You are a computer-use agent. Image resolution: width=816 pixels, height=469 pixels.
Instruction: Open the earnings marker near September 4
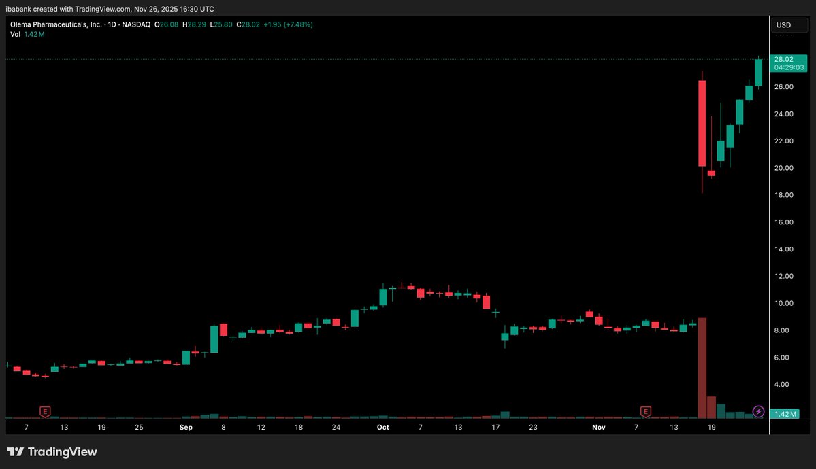click(44, 411)
